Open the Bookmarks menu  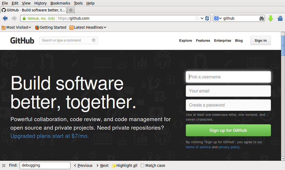[x=60, y=3]
